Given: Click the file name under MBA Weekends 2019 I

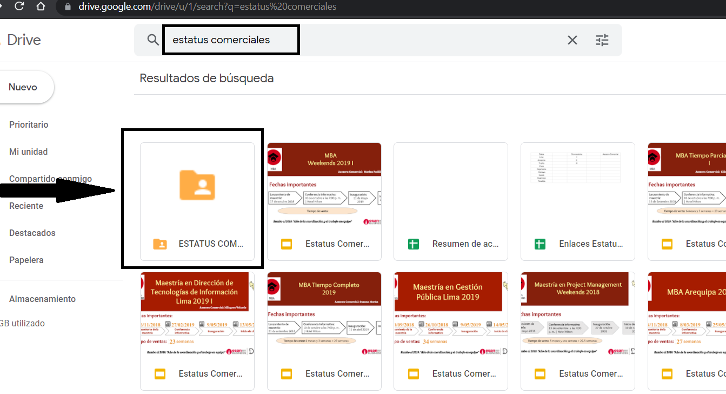Looking at the screenshot, I should pos(337,244).
